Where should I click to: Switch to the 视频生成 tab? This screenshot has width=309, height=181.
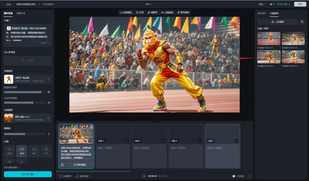point(21,13)
